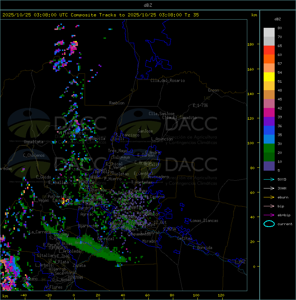Click the magenta eb+bip arrow in legend
Viewport: 296px width, 300px height.
point(269,215)
